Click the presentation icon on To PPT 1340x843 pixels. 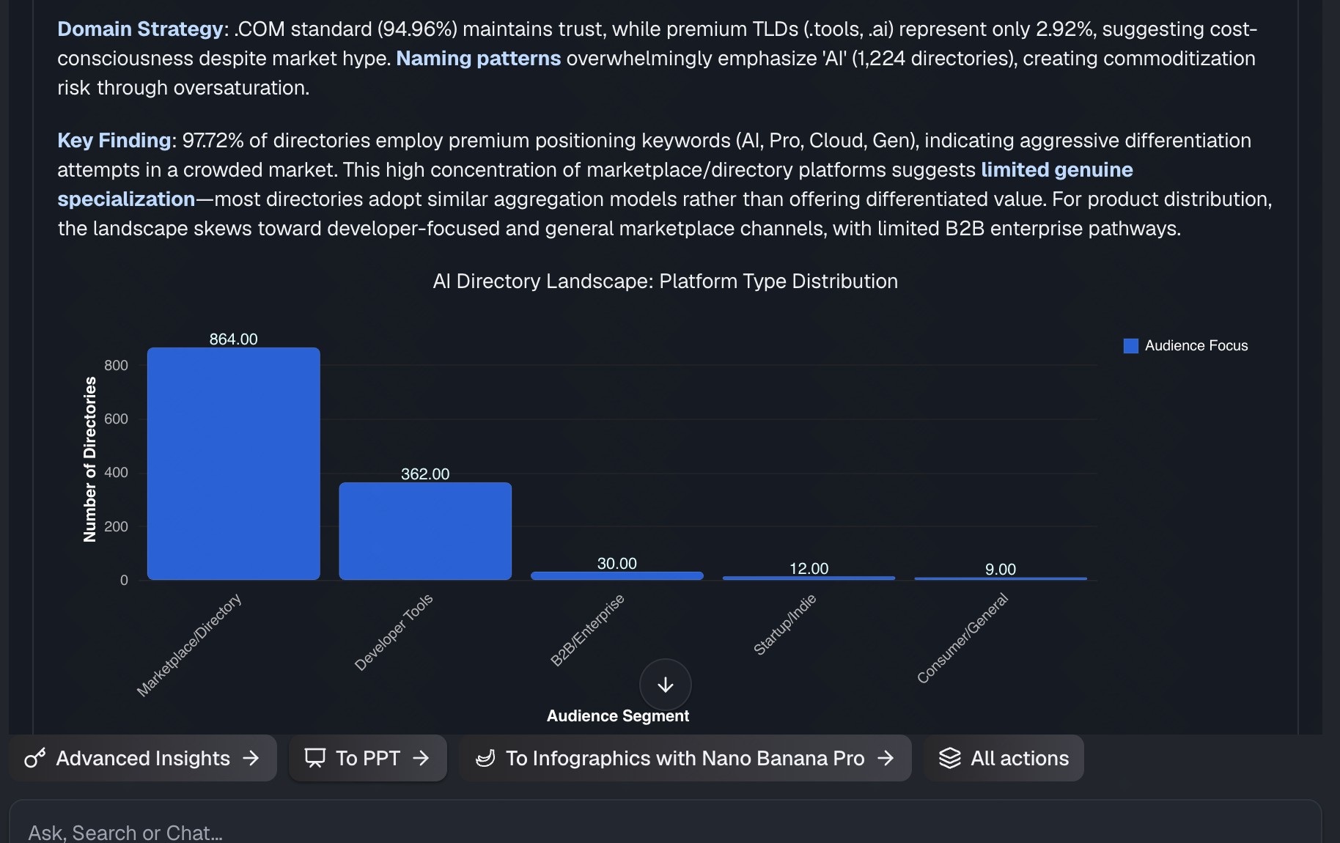(x=315, y=758)
